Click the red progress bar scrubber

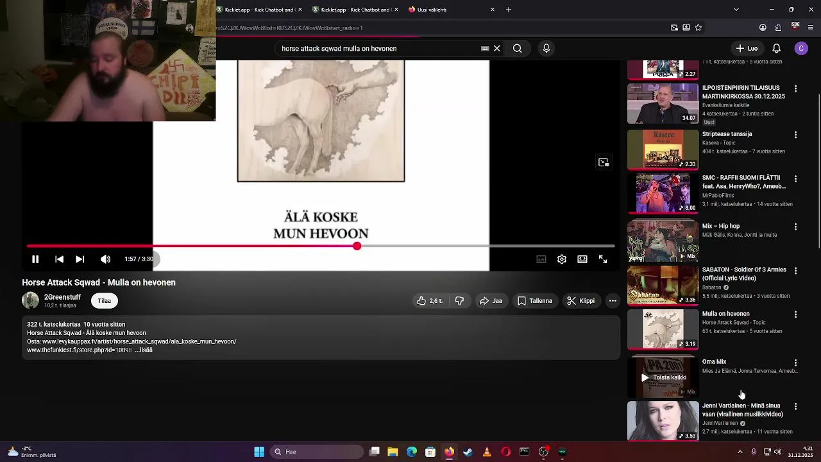pyautogui.click(x=357, y=246)
